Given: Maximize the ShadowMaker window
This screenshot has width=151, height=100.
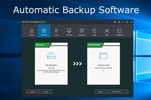Looking at the screenshot, I should tap(127, 22).
